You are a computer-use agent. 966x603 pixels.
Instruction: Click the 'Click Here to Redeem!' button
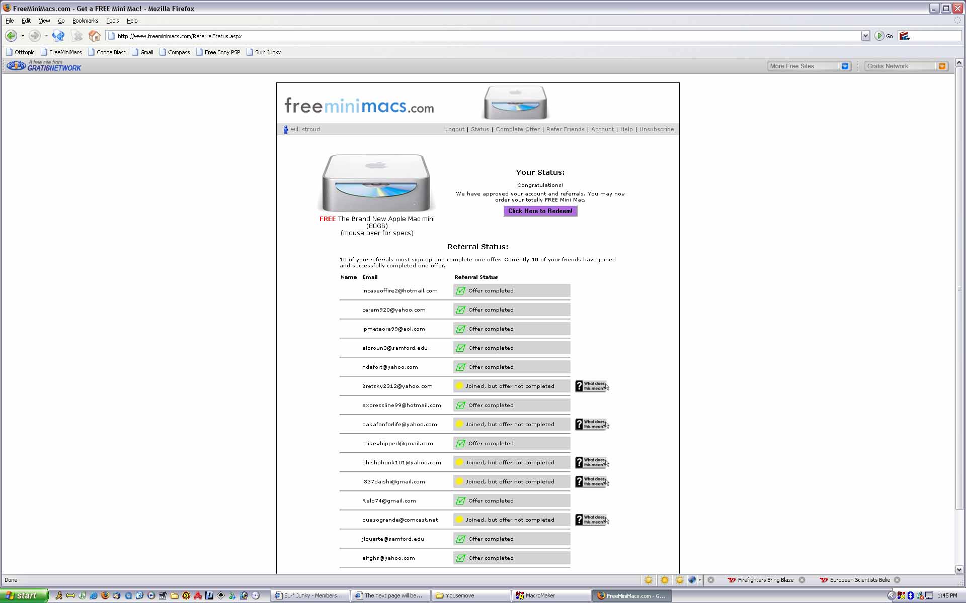(540, 211)
